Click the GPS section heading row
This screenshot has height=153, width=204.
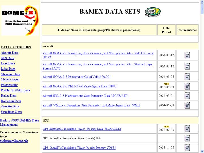[120, 120]
